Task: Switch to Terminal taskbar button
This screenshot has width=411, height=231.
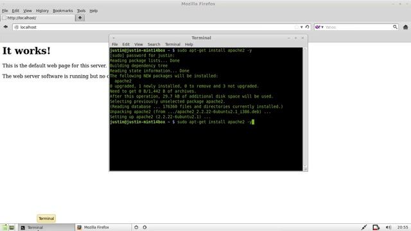Action: pyautogui.click(x=46, y=227)
